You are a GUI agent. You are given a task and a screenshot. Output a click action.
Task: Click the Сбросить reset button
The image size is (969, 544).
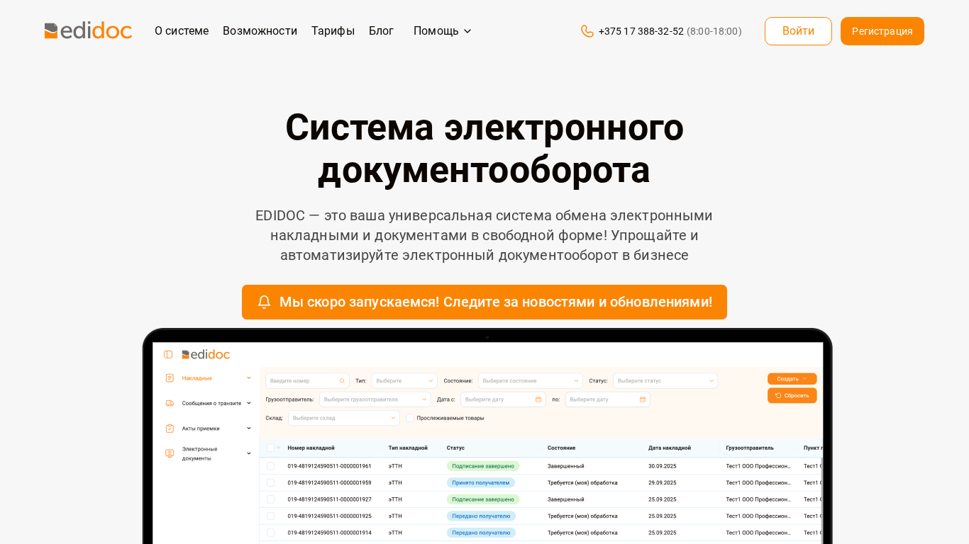792,396
